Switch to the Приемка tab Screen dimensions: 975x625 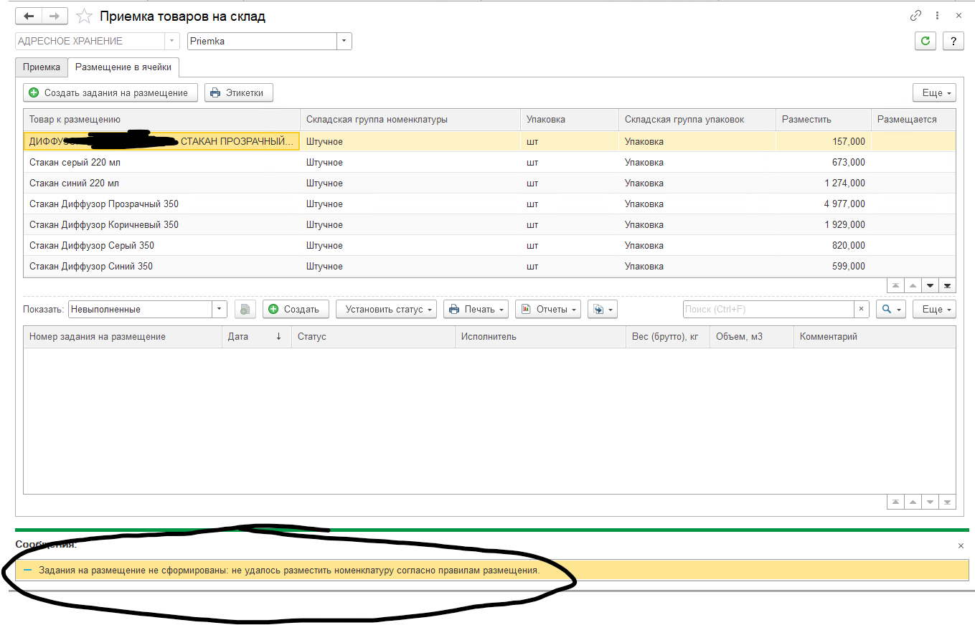42,67
